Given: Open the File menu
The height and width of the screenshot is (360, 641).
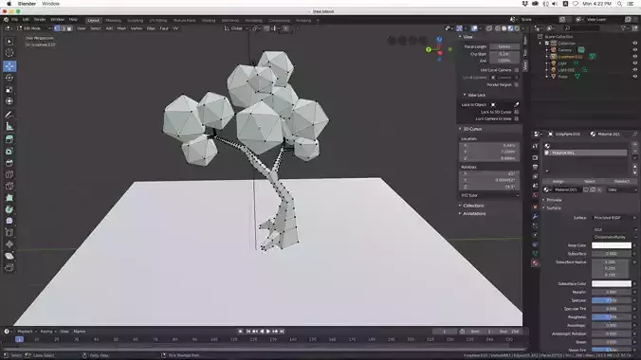Looking at the screenshot, I should coord(14,20).
